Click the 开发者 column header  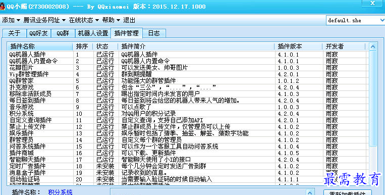tap(344, 46)
